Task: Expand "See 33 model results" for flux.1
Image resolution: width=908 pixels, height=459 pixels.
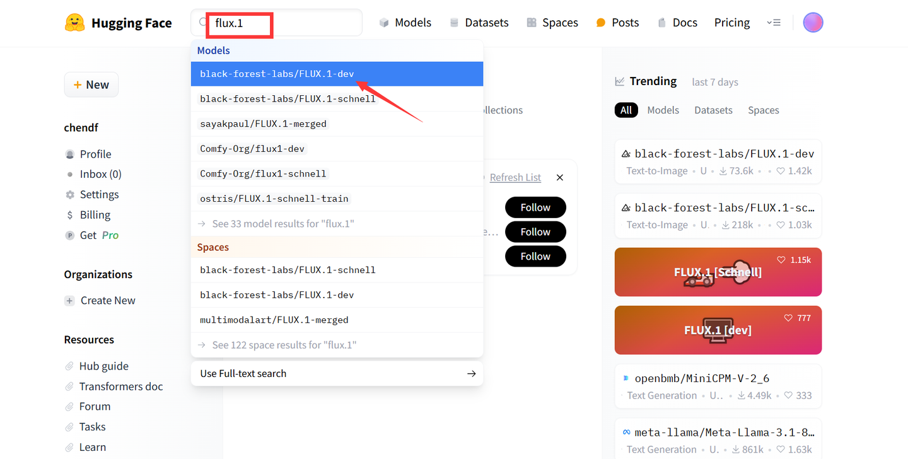Action: [283, 224]
